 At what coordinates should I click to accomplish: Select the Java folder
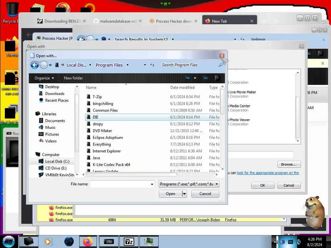coord(96,158)
